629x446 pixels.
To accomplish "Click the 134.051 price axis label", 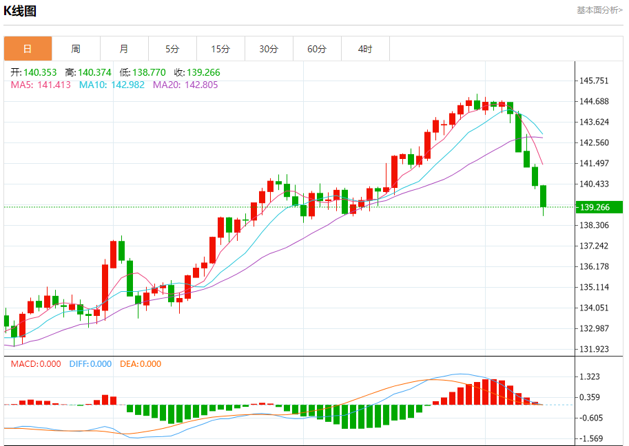I will tap(594, 308).
